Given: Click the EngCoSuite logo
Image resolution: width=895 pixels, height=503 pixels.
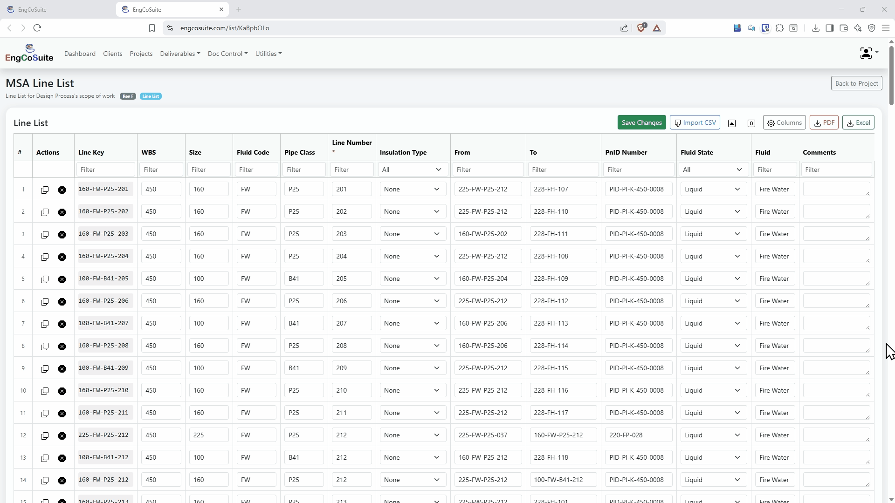Looking at the screenshot, I should coord(29,53).
